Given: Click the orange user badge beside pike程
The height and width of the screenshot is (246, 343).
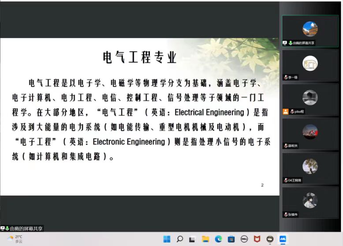Looking at the screenshot, I should (x=285, y=112).
